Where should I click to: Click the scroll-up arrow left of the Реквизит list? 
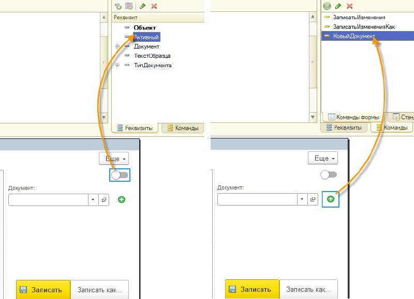tap(104, 17)
